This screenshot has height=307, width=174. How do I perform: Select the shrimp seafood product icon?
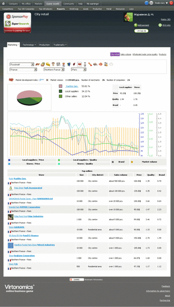(x=101, y=64)
